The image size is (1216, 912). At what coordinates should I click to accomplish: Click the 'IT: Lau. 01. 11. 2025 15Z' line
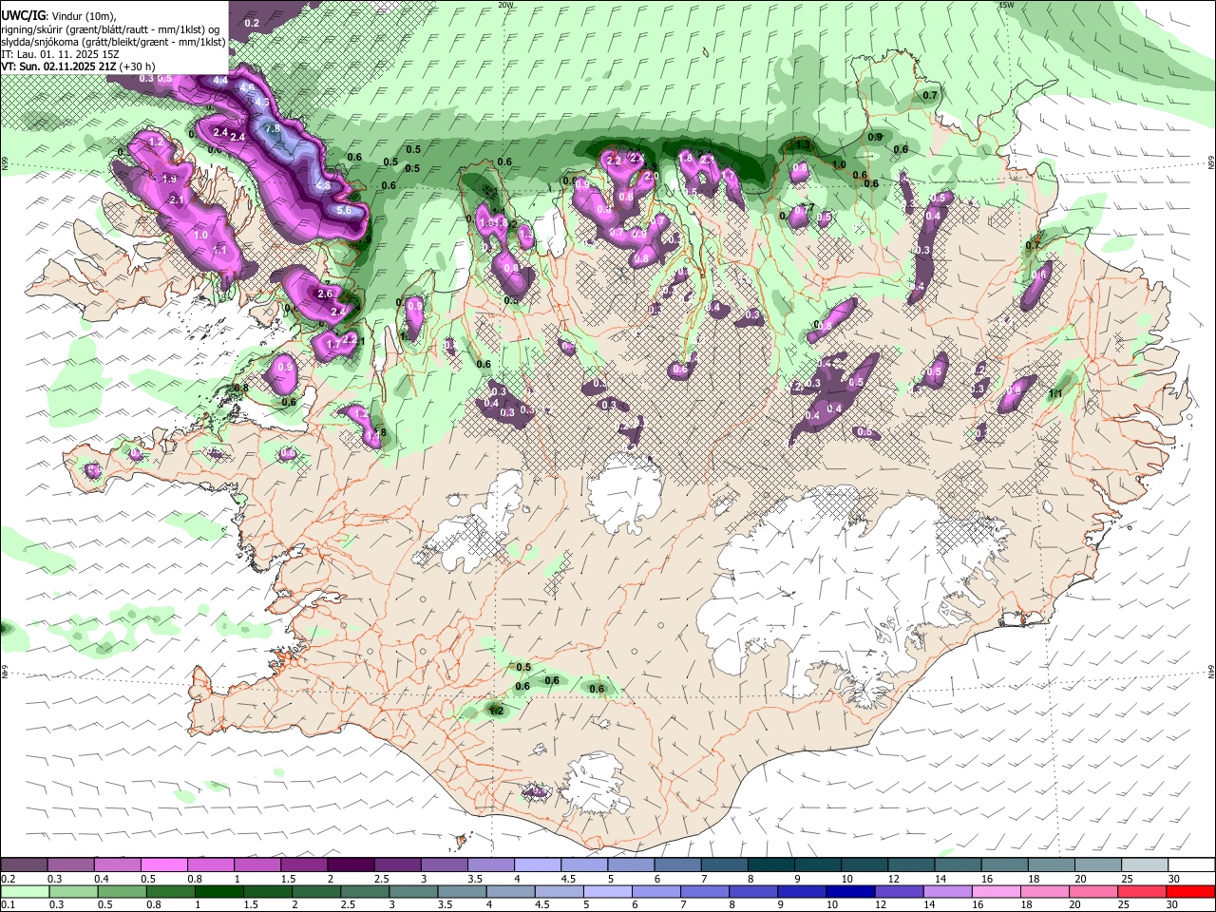click(60, 54)
